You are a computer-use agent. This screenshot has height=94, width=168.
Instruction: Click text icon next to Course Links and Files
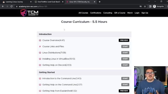click(40, 46)
